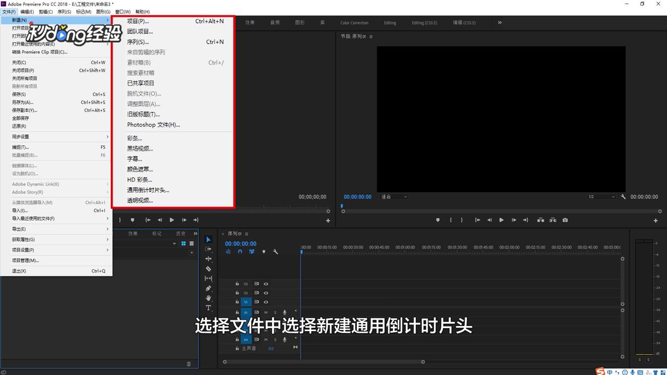The height and width of the screenshot is (375, 667).
Task: Click Program Monitor settings wrench
Action: (x=623, y=197)
